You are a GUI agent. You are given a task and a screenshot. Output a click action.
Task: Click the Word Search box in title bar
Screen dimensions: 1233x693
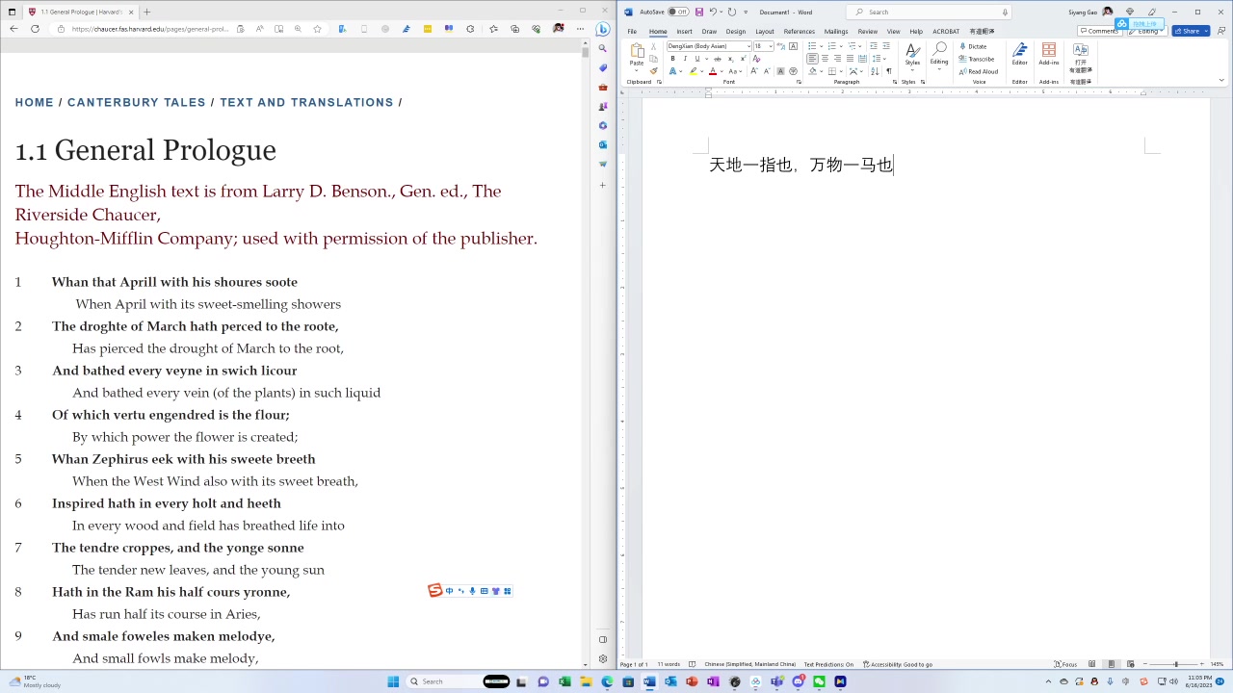928,12
